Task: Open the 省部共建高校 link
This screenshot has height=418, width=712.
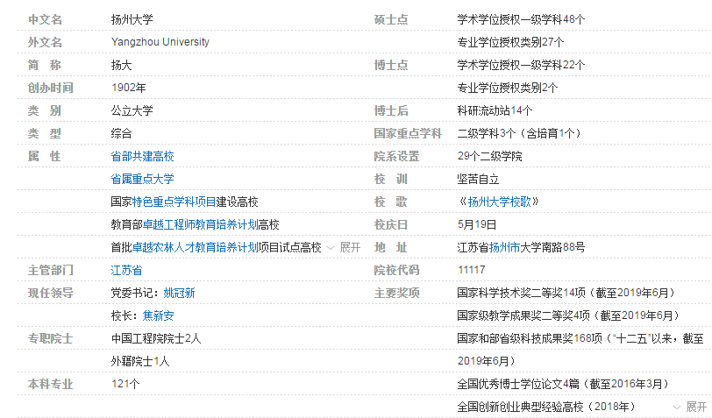Action: pos(142,156)
